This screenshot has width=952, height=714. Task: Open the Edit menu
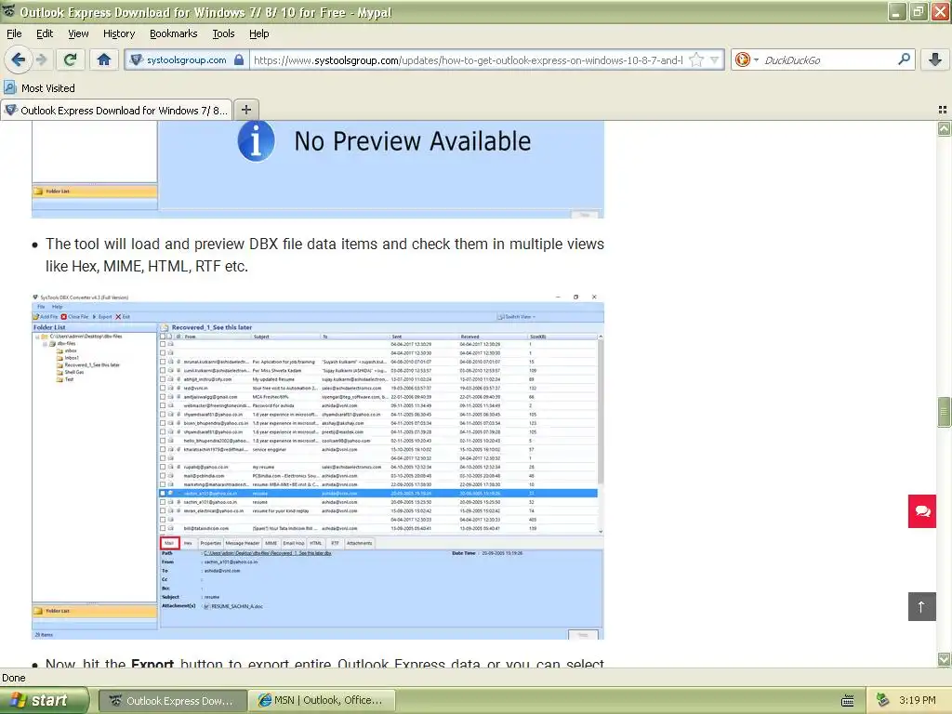click(45, 33)
